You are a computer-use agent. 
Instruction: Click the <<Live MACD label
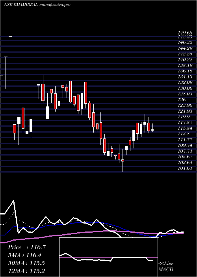point(166,267)
